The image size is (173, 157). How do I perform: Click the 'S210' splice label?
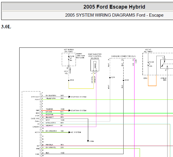coord(127,80)
